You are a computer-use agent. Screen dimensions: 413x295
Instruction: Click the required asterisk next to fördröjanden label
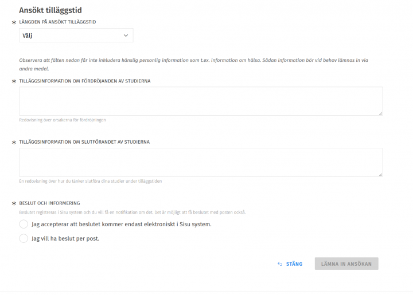pos(14,82)
